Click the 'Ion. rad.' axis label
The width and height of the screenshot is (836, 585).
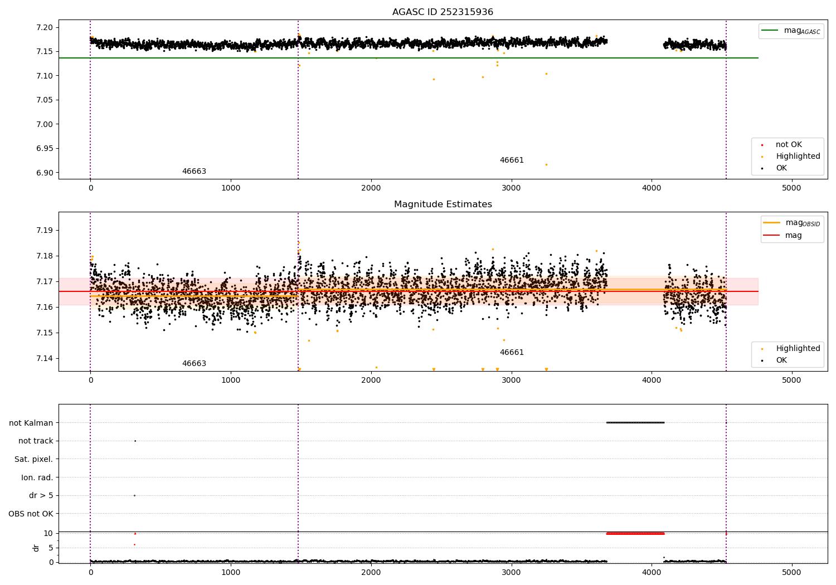pos(37,477)
